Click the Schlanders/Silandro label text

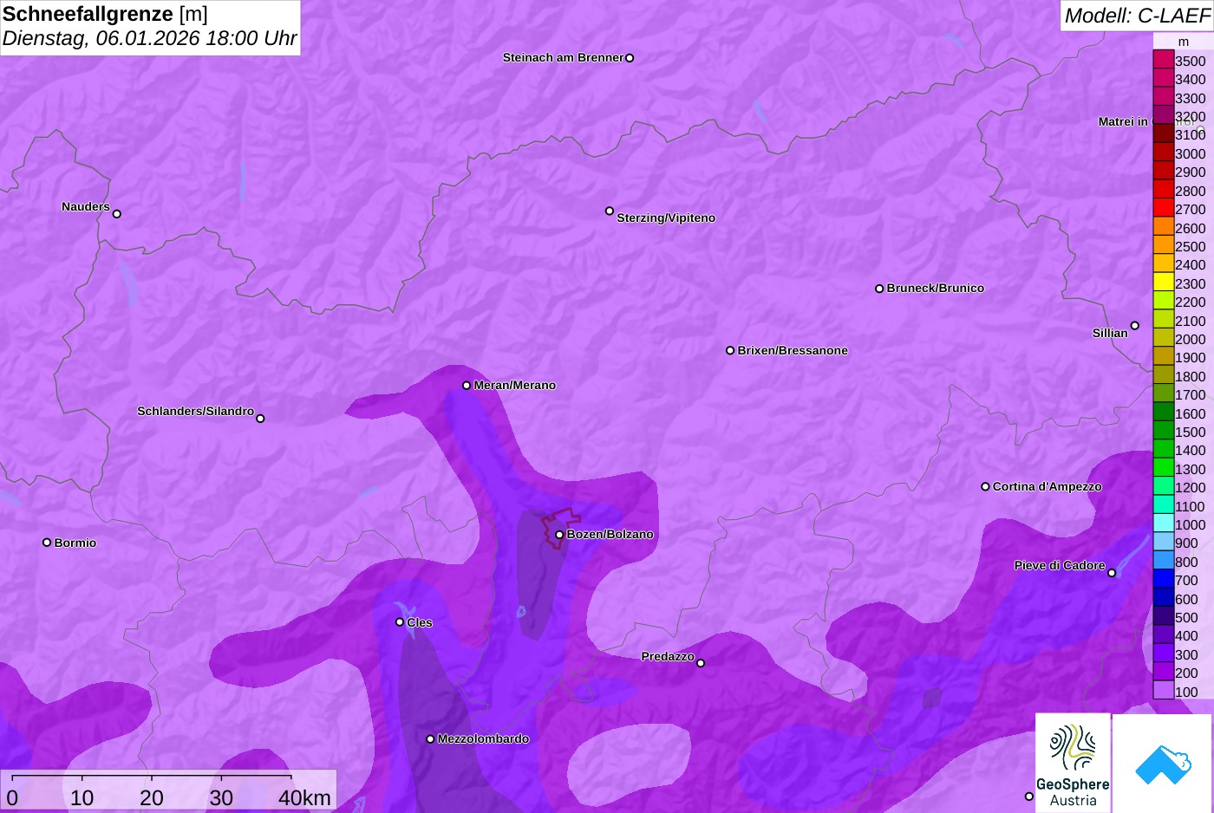(195, 411)
